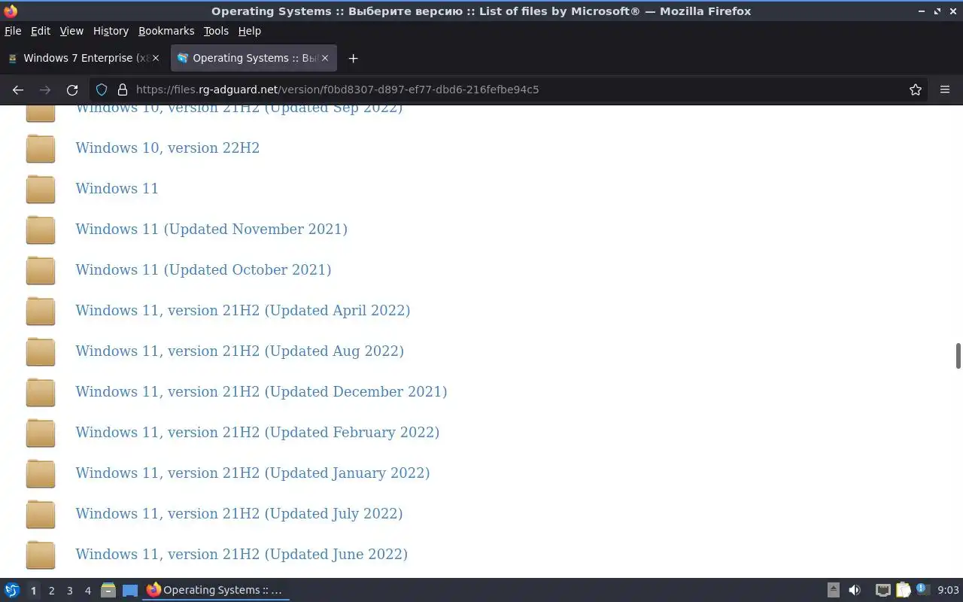The image size is (963, 602).
Task: Click the folder icon for Windows 11 21H2 July 2022
Action: tap(41, 514)
